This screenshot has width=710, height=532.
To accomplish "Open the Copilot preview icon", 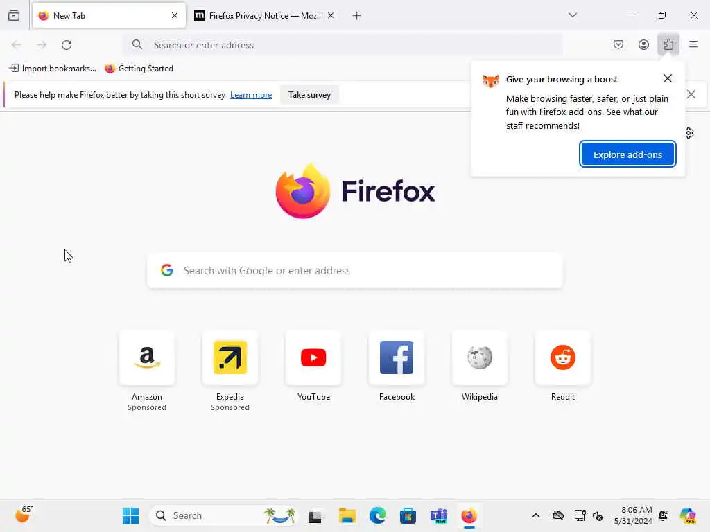I will (x=688, y=515).
